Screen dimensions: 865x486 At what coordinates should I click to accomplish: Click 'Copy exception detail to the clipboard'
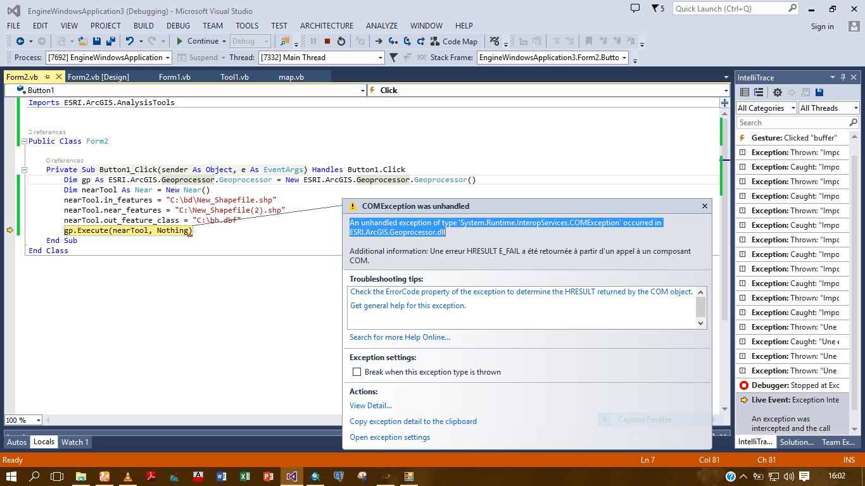(x=413, y=421)
